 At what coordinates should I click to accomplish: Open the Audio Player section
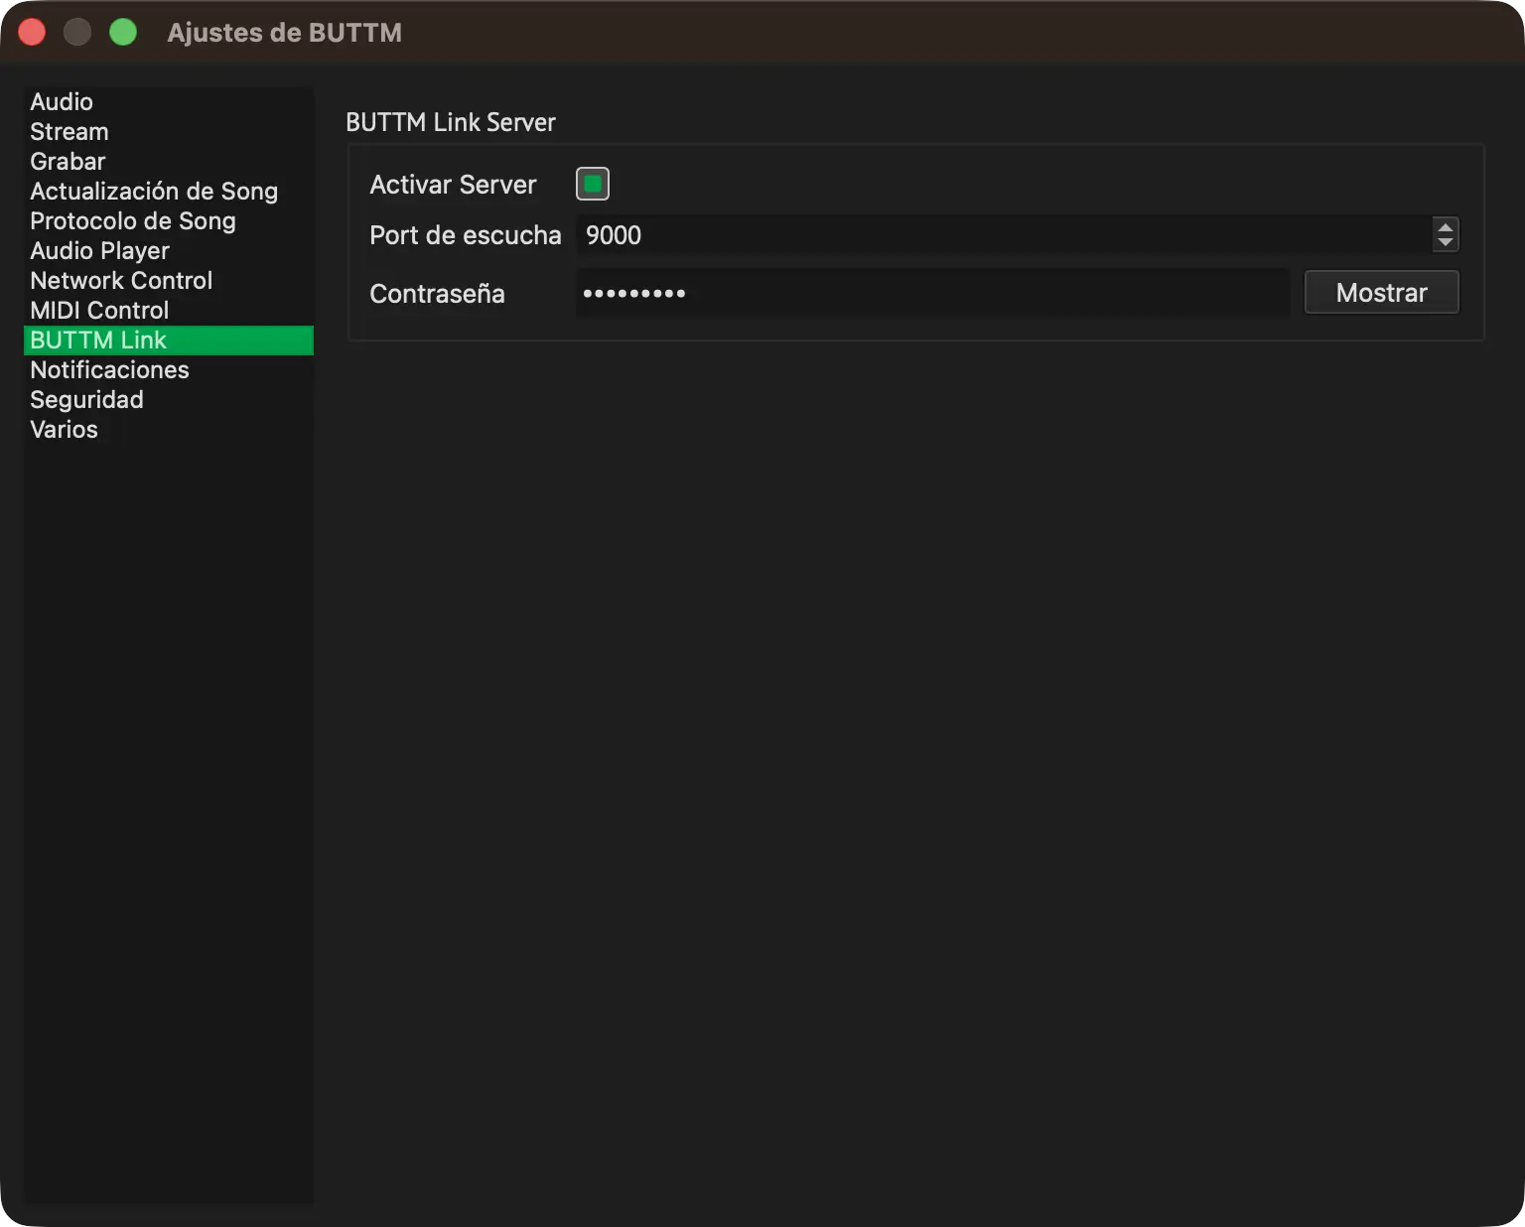coord(168,251)
